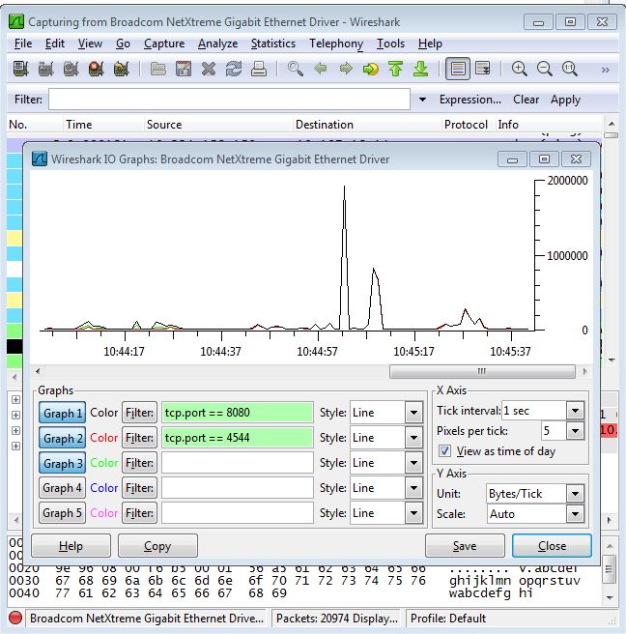Toggle auto scroll in live capture icon

tap(482, 69)
